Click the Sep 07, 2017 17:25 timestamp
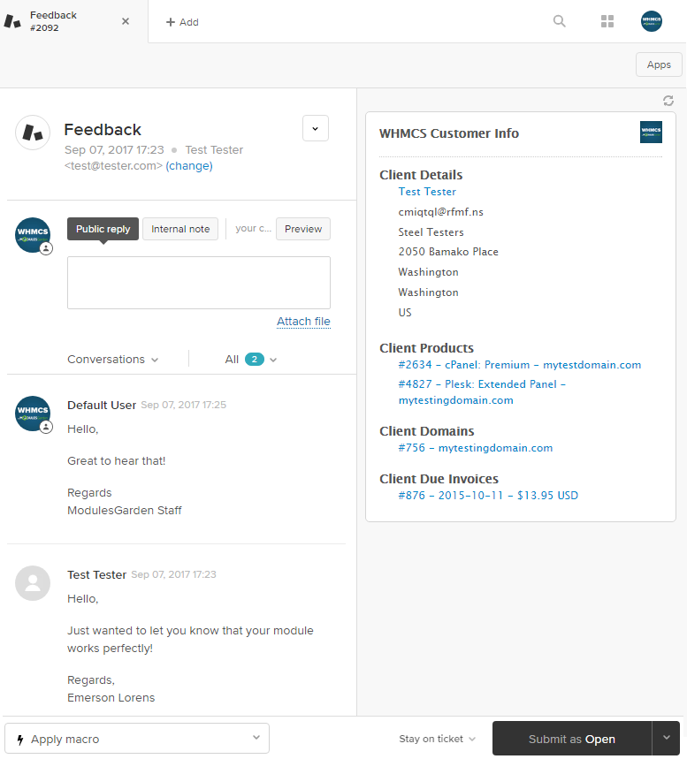Image resolution: width=687 pixels, height=759 pixels. pos(183,405)
